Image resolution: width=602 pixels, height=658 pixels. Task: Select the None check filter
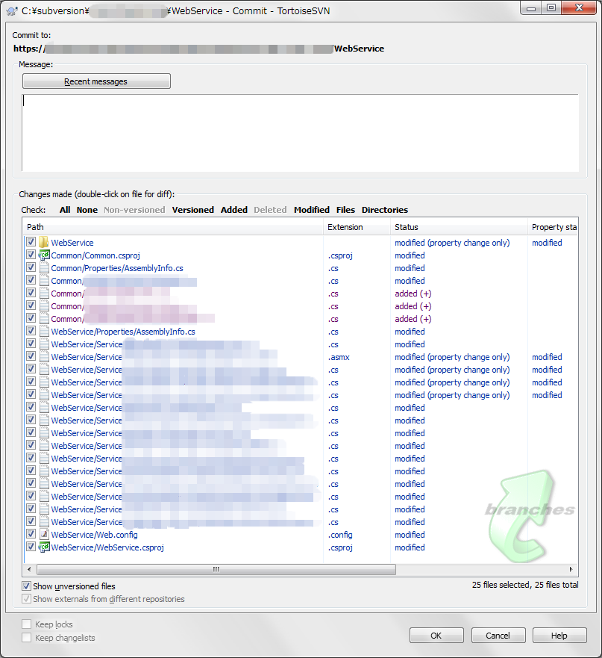pyautogui.click(x=87, y=210)
